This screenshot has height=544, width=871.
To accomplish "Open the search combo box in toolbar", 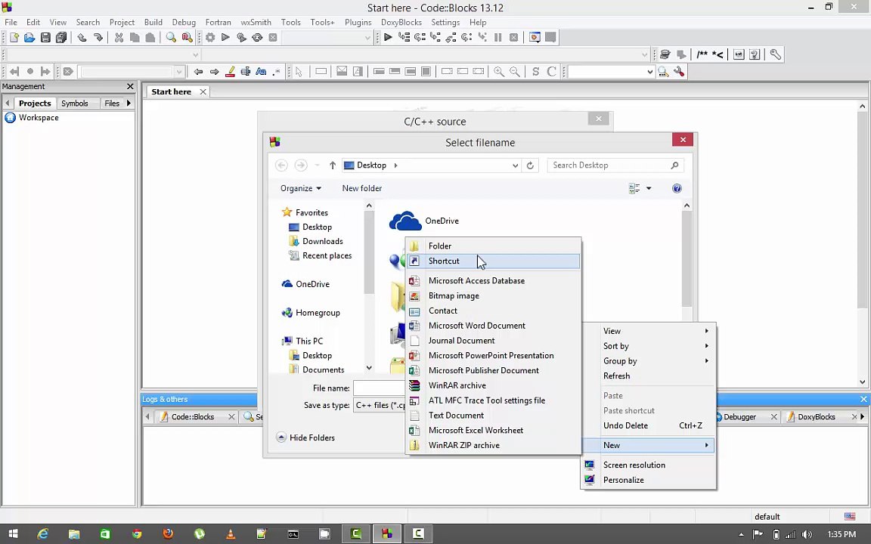I will click(x=611, y=72).
